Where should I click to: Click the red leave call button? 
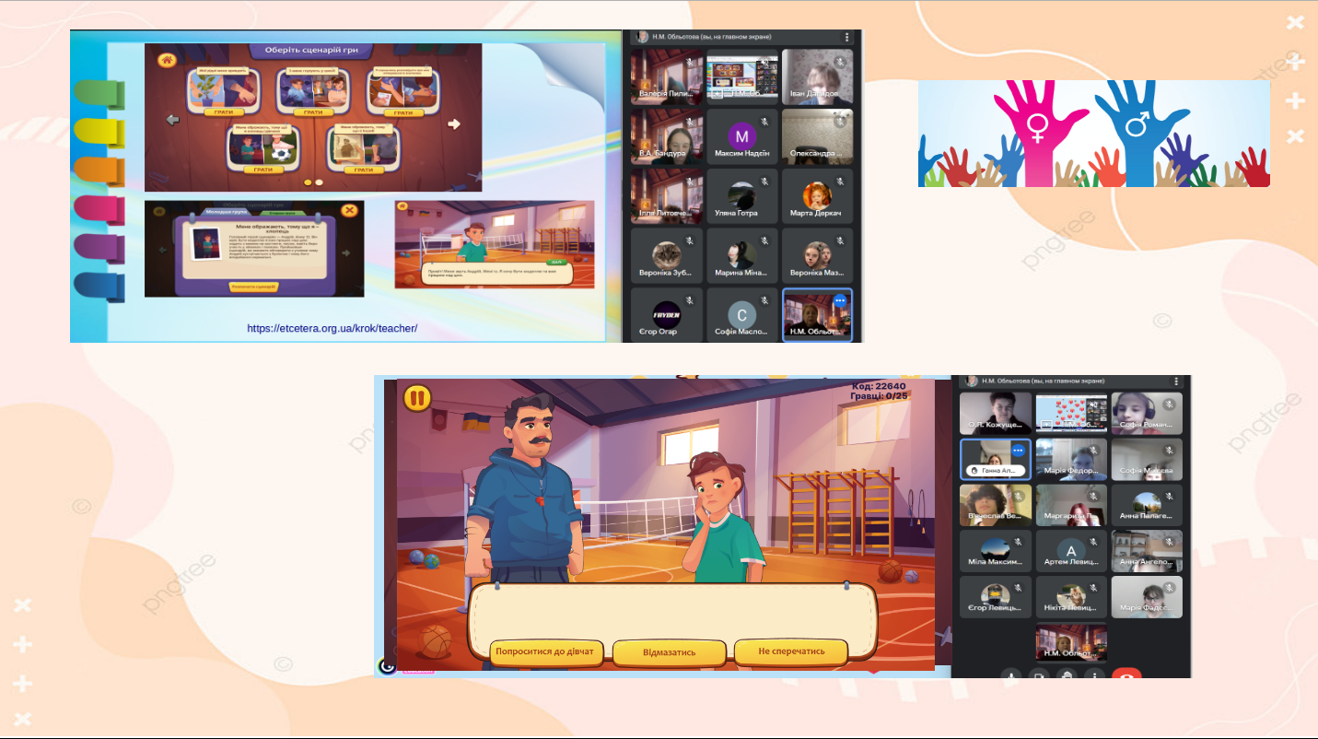pos(1126,674)
